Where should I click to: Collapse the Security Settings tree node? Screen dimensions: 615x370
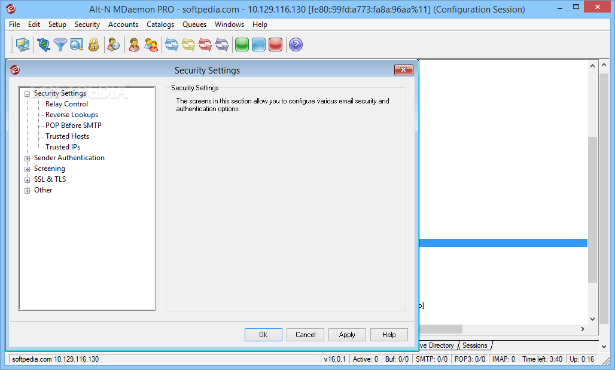tap(27, 94)
